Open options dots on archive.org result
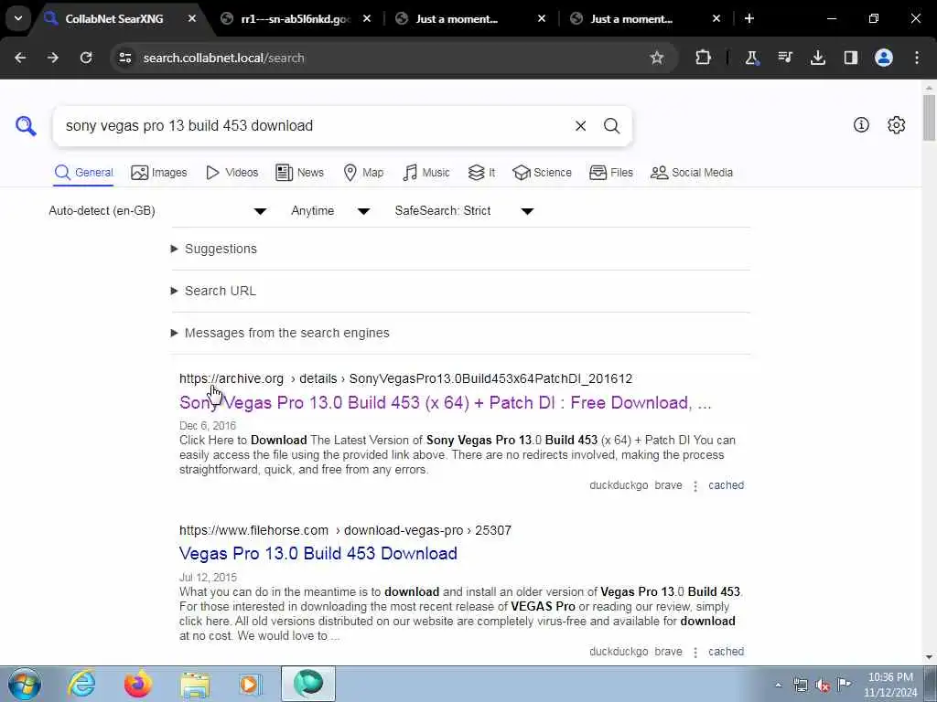The image size is (937, 702). [695, 486]
